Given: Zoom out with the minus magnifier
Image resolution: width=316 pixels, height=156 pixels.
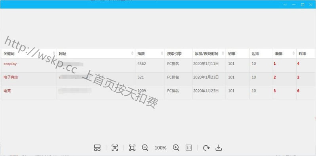Looking at the screenshot, I should point(145,148).
